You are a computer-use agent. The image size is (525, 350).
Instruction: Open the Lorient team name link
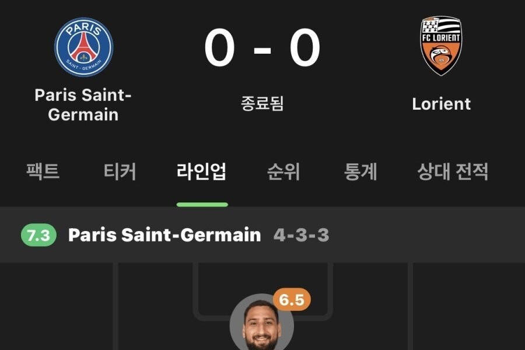[x=442, y=104]
